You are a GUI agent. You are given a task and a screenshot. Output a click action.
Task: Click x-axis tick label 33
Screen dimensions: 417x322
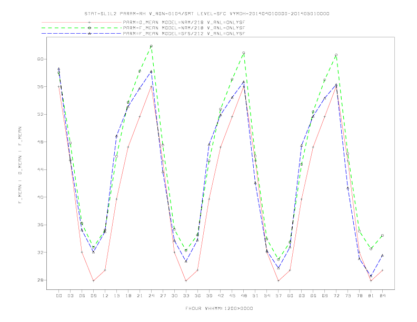pyautogui.click(x=186, y=296)
